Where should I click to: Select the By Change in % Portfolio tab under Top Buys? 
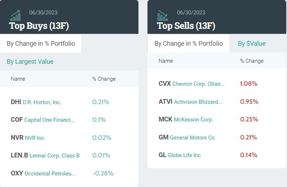click(x=41, y=44)
